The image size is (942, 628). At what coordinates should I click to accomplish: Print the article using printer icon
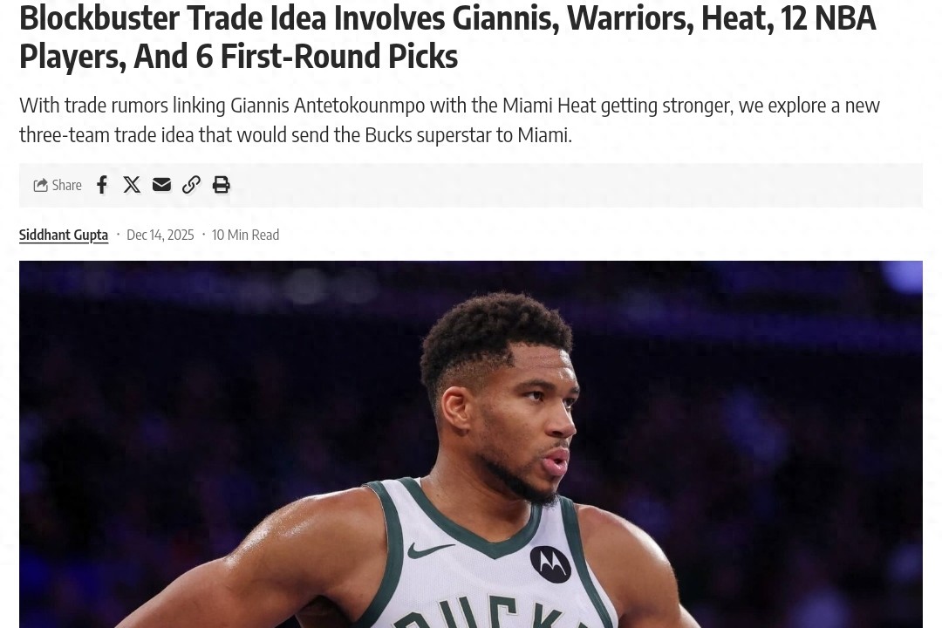(221, 185)
